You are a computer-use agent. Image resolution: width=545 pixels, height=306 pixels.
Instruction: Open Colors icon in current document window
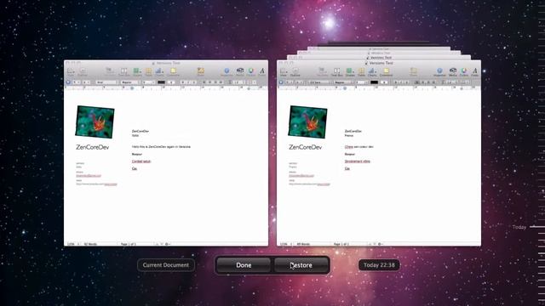point(251,71)
